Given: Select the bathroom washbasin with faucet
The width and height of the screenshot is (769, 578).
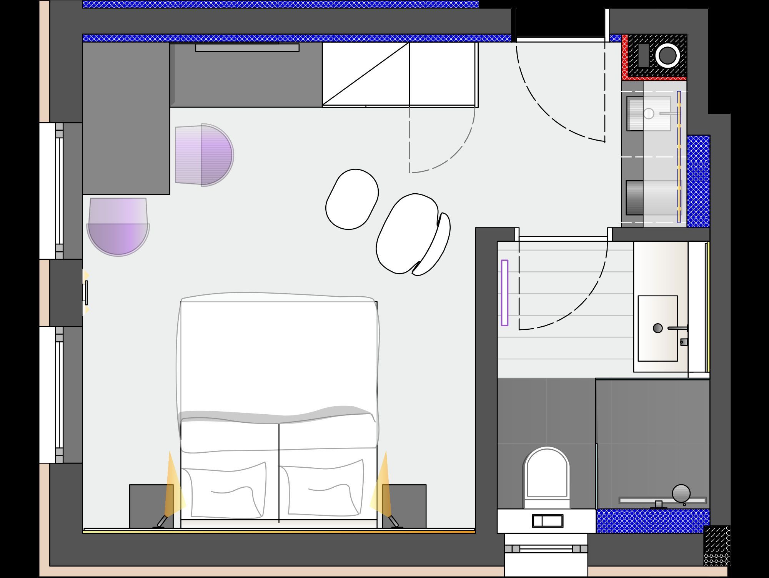Looking at the screenshot, I should [657, 328].
